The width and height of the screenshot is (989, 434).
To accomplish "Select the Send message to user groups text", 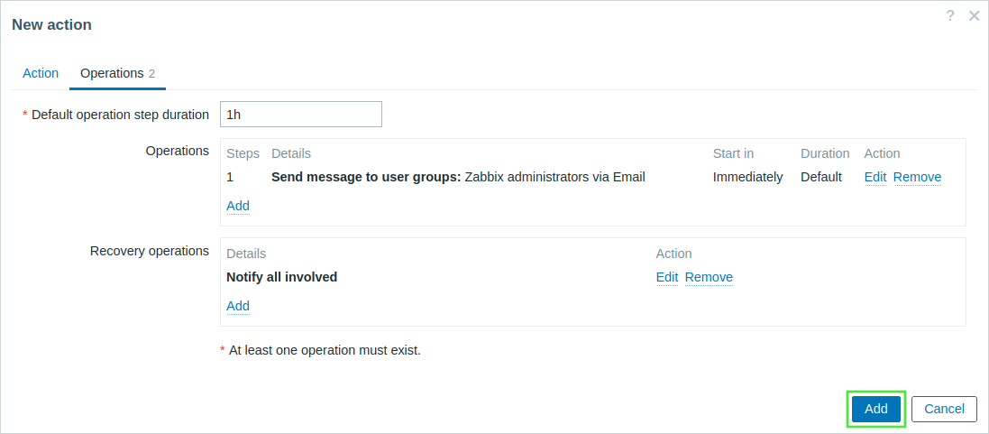I will click(366, 177).
